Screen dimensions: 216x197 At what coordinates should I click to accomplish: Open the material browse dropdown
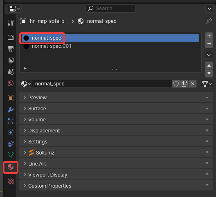26,84
